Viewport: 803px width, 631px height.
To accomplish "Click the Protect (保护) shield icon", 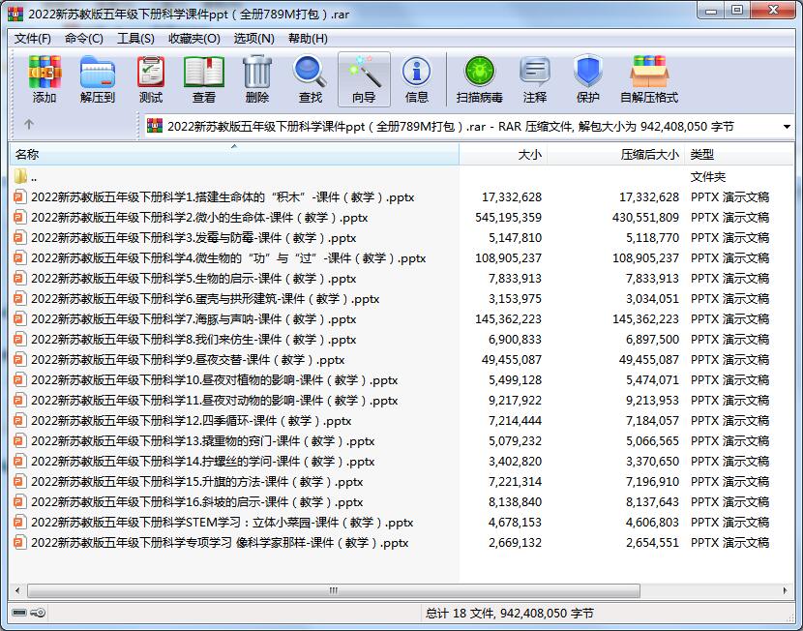I will point(587,79).
